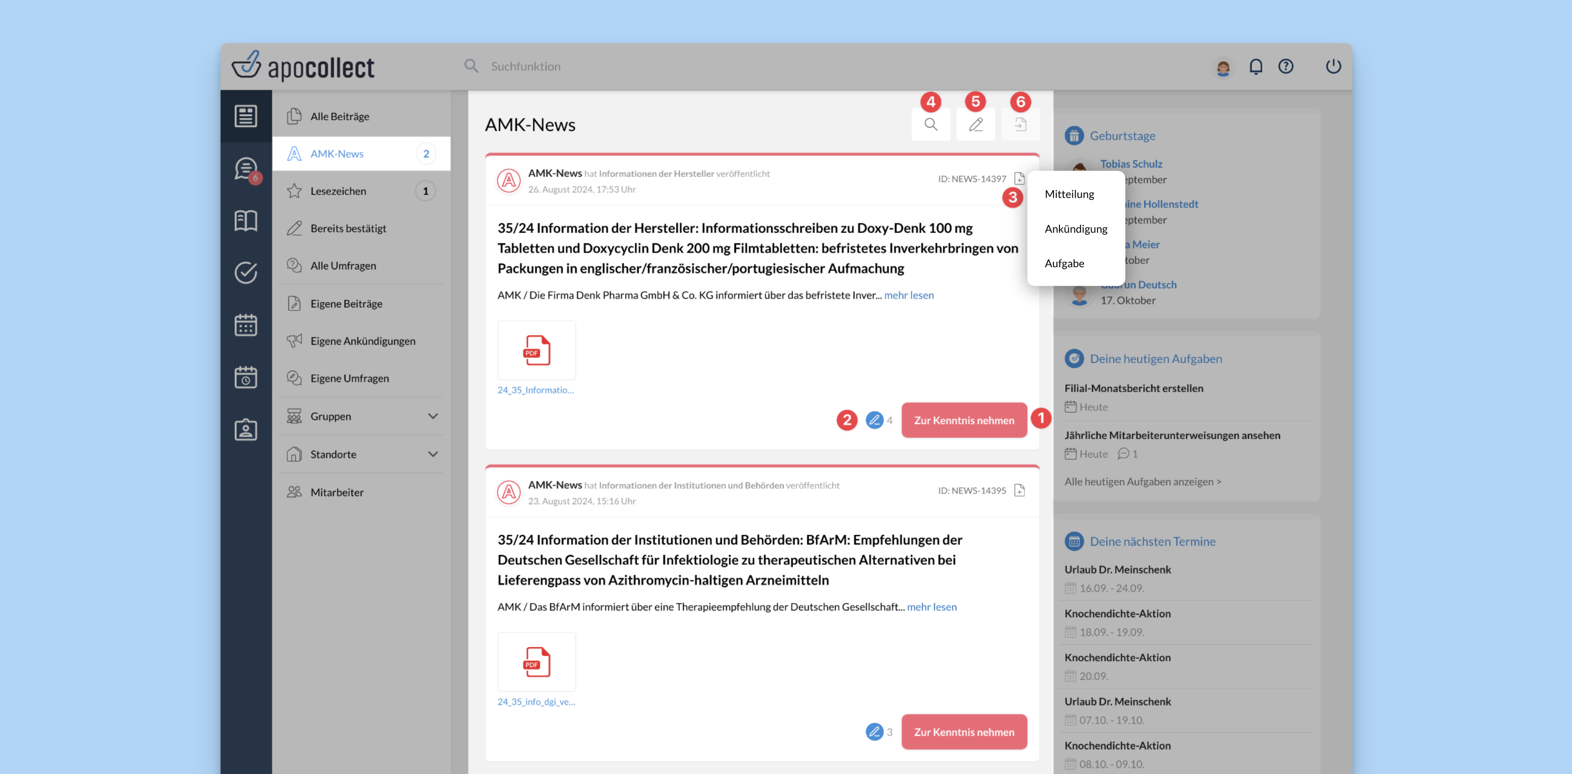Click the notification bell icon
This screenshot has width=1572, height=774.
tap(1255, 66)
